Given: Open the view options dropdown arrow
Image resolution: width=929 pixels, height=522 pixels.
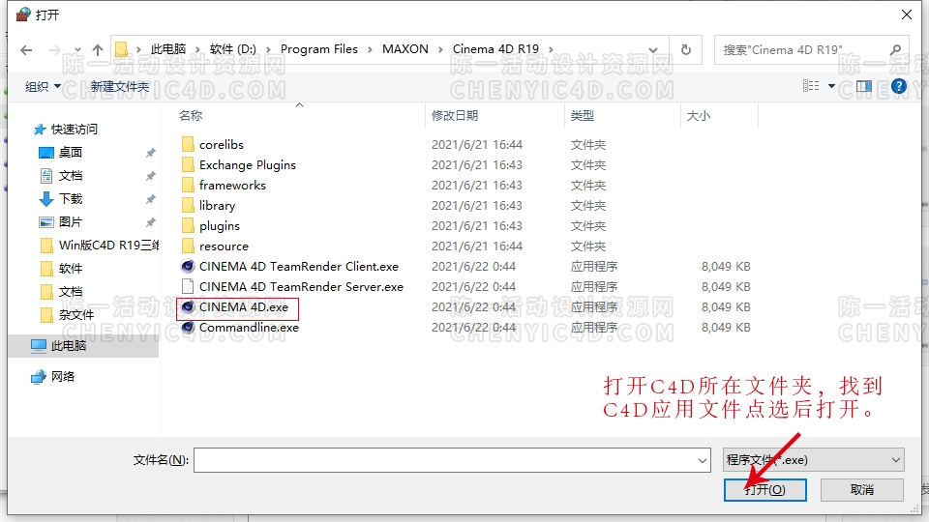Looking at the screenshot, I should pos(831,86).
